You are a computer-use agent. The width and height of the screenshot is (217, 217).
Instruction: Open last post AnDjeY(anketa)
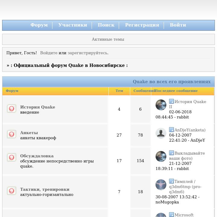190,130
